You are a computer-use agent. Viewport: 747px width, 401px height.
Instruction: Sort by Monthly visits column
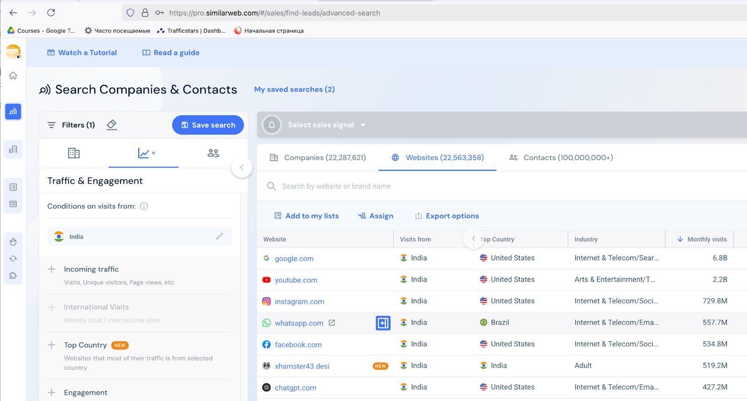702,239
